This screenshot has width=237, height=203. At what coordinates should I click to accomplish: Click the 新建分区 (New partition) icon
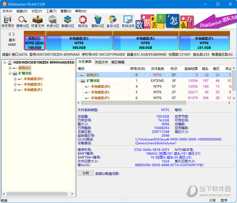click(x=68, y=20)
